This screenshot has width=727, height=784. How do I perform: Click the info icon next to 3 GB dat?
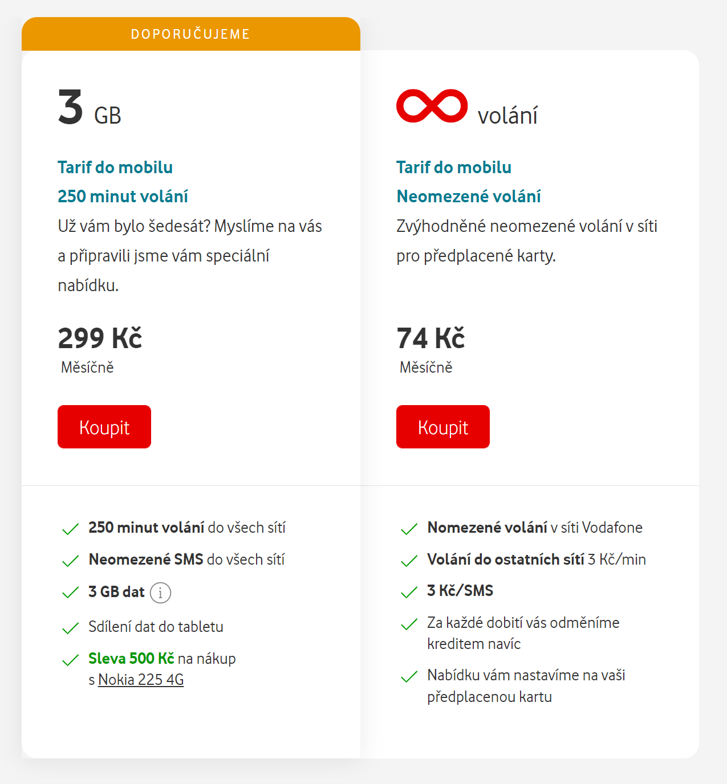tap(160, 593)
